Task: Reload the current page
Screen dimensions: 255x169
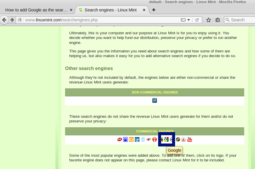Action: coord(197,20)
